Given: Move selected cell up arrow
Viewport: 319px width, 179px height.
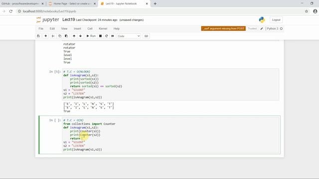Looking at the screenshot, I should (74, 36).
